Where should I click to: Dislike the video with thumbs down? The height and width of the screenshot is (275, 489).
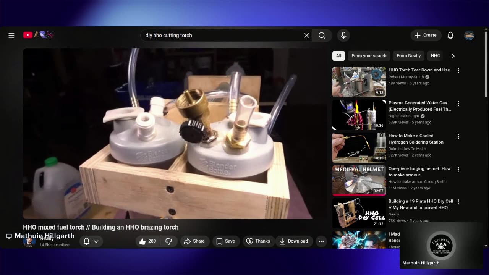(168, 241)
